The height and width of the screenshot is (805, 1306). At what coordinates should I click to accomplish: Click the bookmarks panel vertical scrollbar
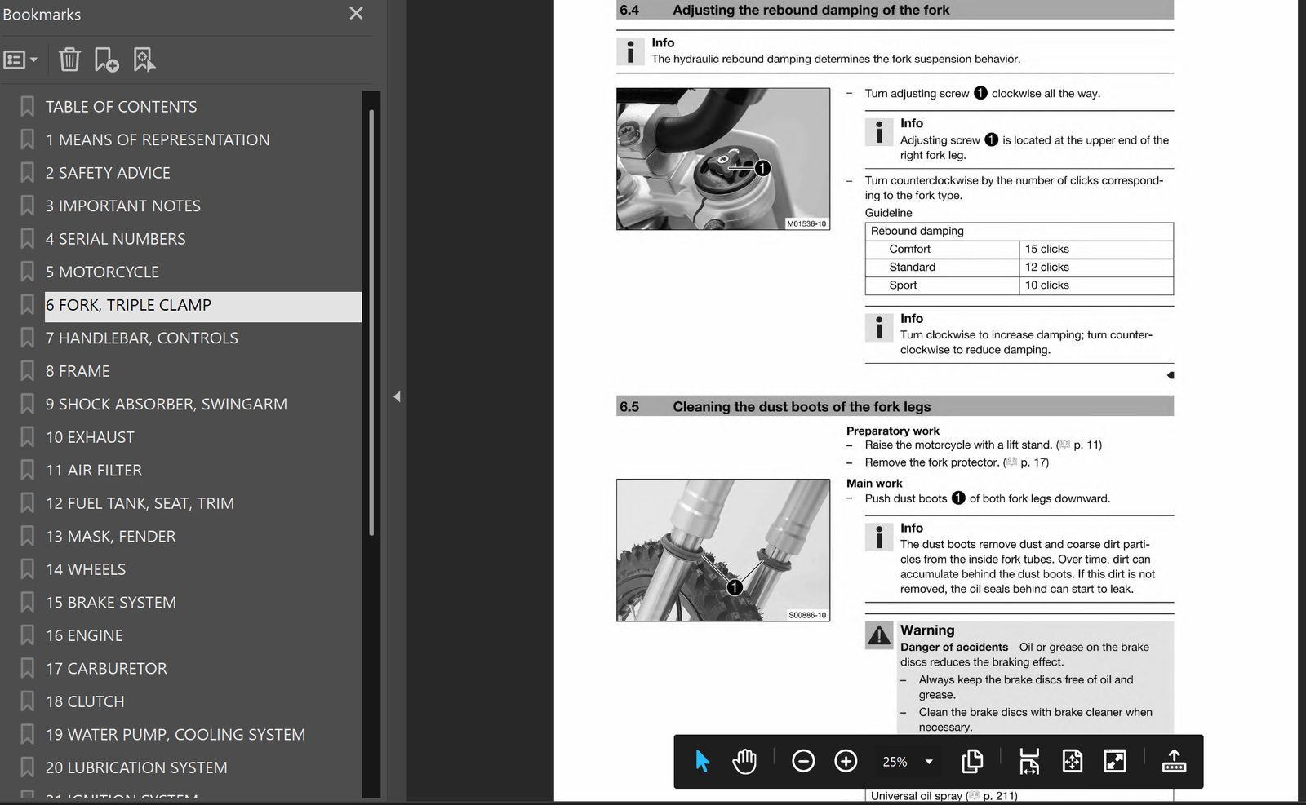(x=371, y=322)
